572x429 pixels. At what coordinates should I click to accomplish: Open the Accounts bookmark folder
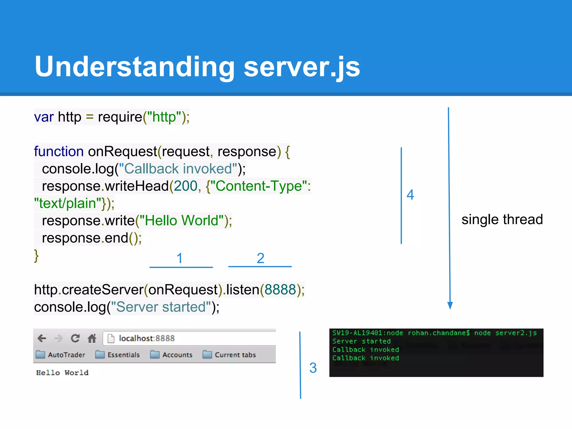171,355
